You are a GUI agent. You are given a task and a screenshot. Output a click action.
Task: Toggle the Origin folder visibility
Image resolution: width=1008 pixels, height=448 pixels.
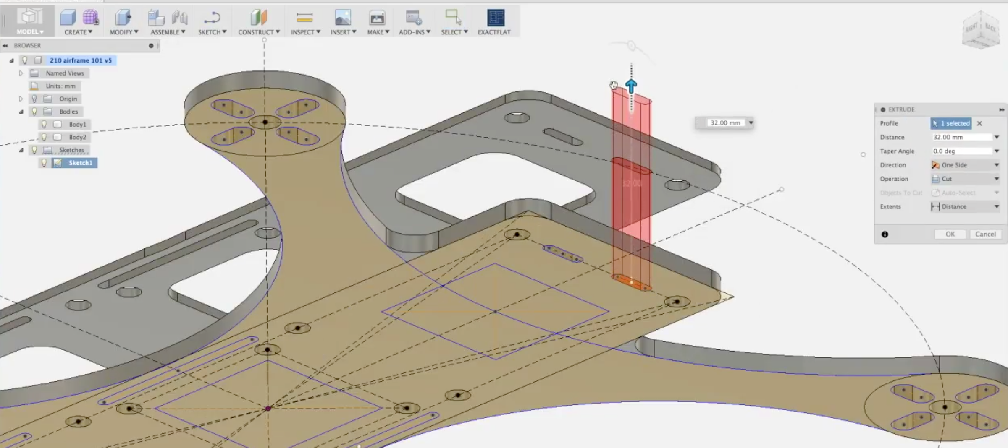[x=34, y=99]
